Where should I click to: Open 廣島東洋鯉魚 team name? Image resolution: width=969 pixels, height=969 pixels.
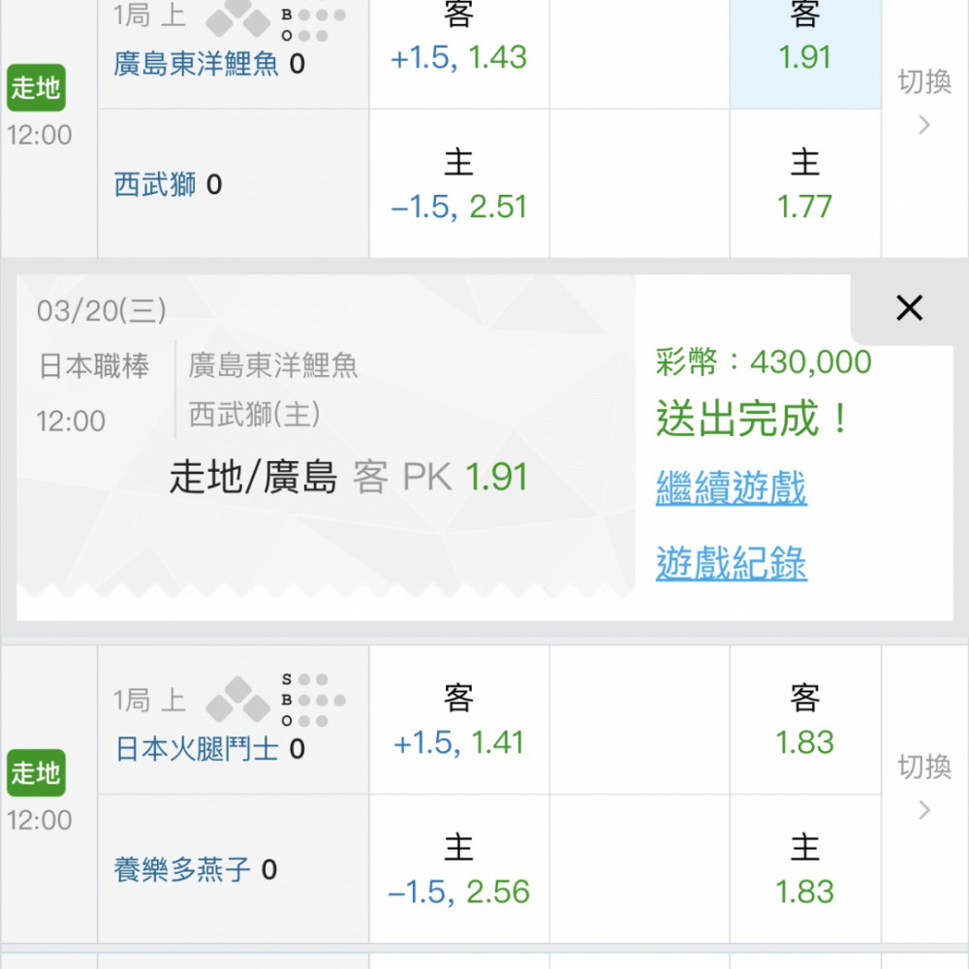[196, 64]
